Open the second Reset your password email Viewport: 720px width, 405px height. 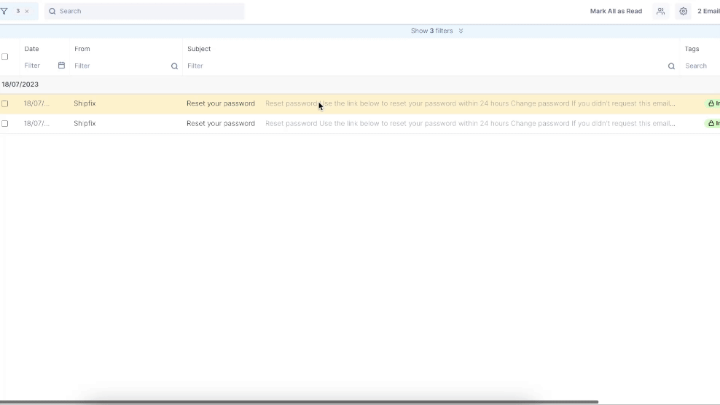[x=221, y=124]
